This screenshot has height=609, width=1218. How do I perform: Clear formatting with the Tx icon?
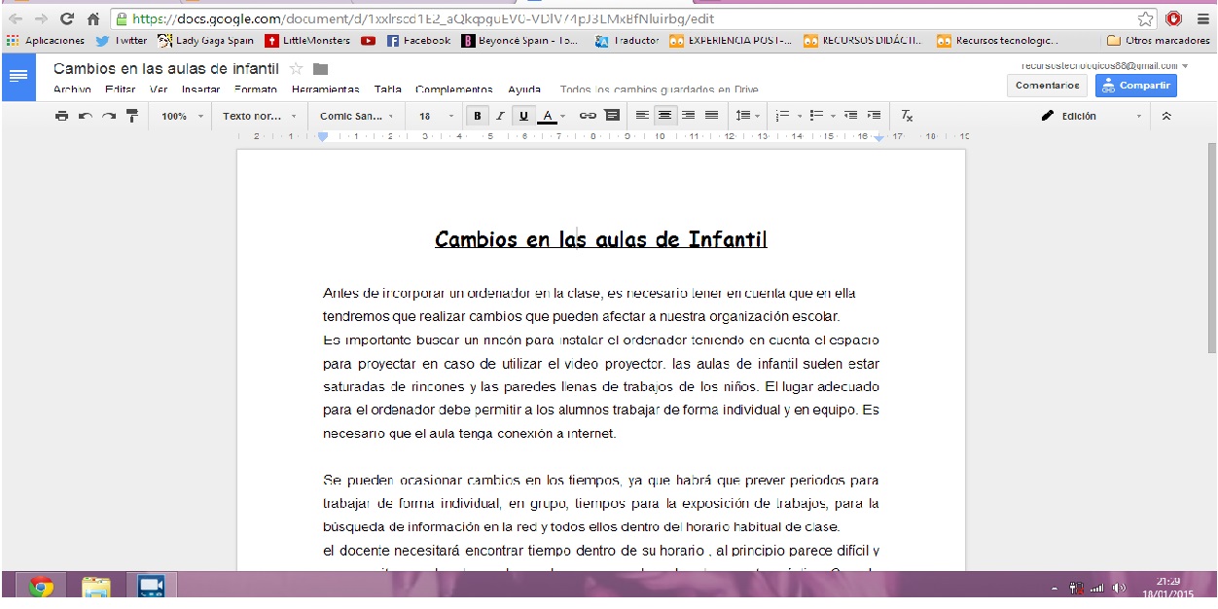click(x=907, y=116)
